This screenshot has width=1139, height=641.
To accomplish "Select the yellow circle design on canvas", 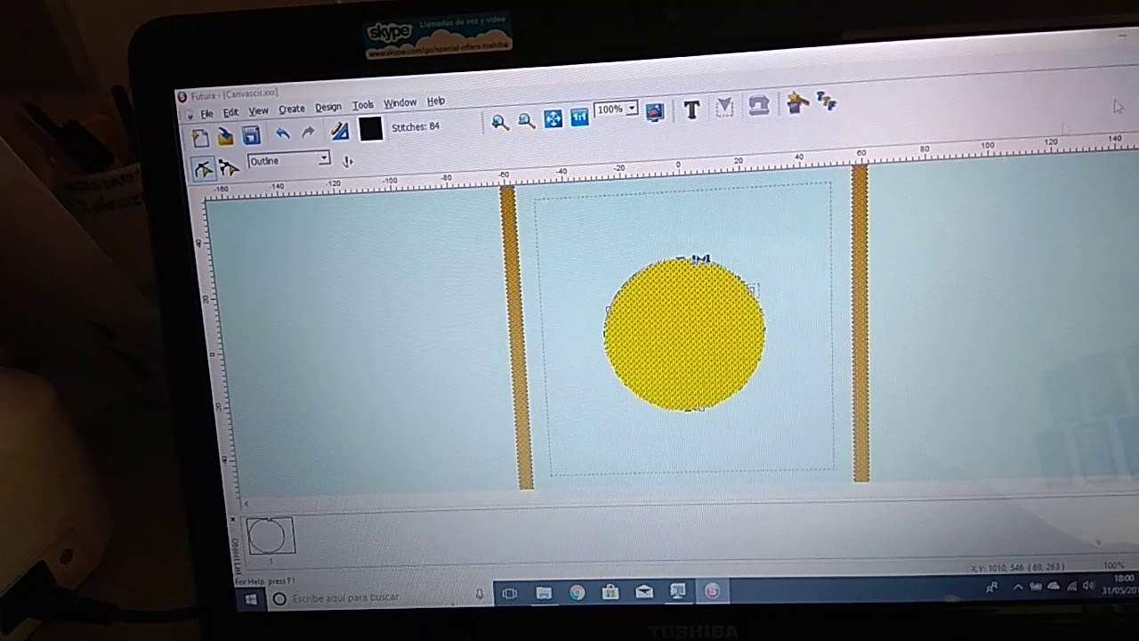I will pos(684,335).
